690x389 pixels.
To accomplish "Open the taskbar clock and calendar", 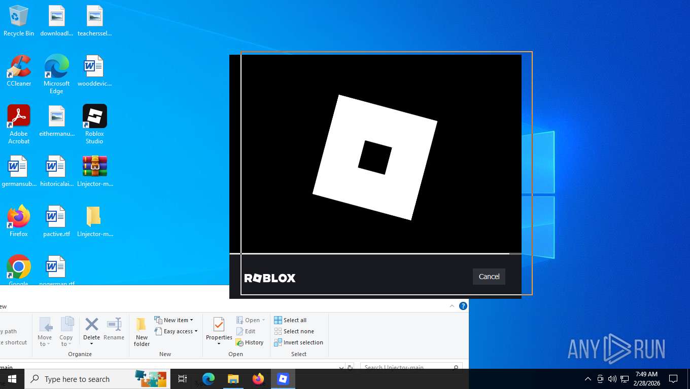I will [x=646, y=379].
